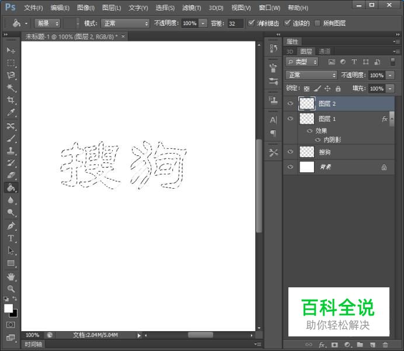Open the 图像(I) menu
The width and height of the screenshot is (404, 351).
[86, 8]
